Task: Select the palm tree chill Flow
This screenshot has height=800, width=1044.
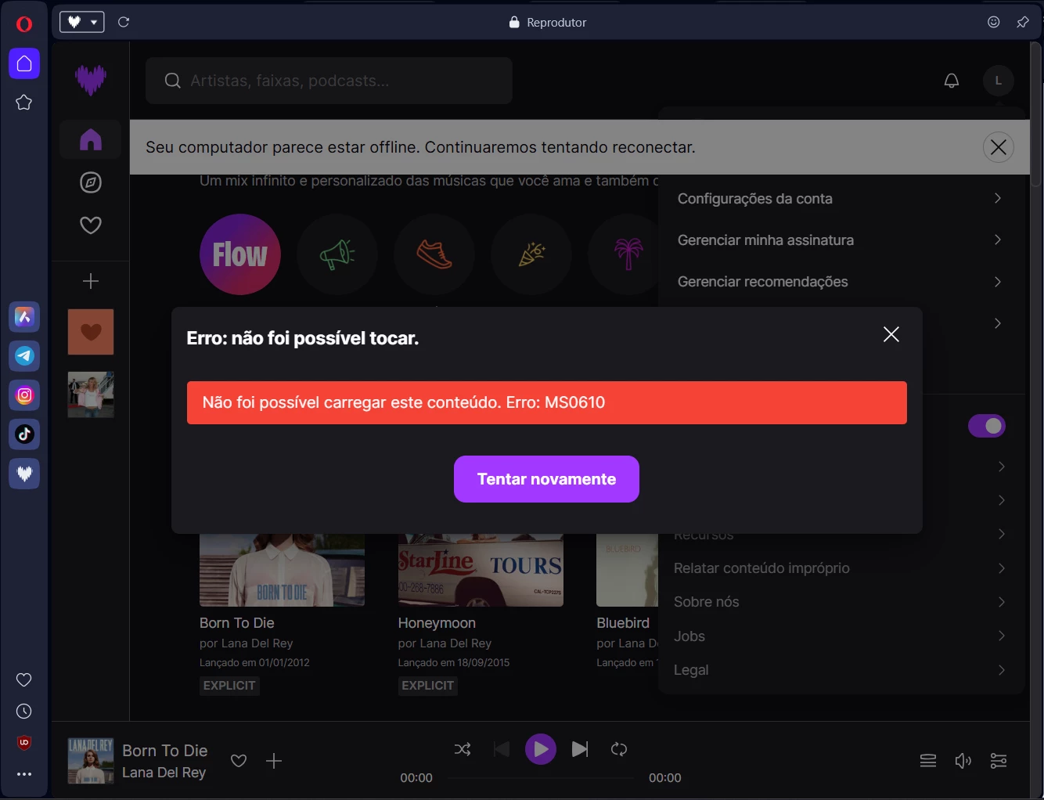Action: point(628,254)
